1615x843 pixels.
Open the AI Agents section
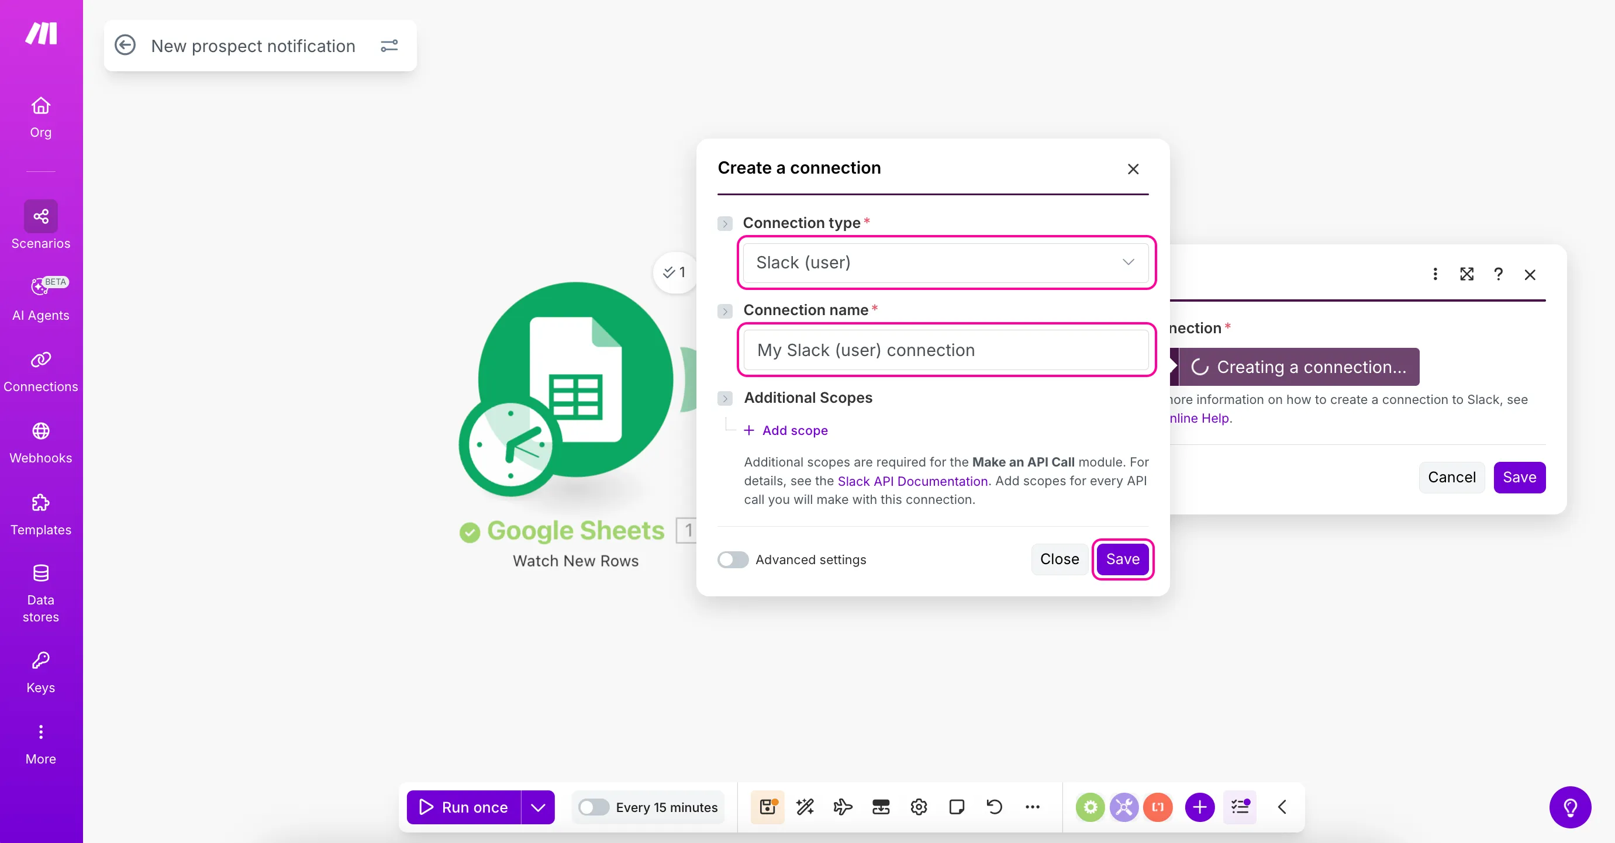click(41, 298)
